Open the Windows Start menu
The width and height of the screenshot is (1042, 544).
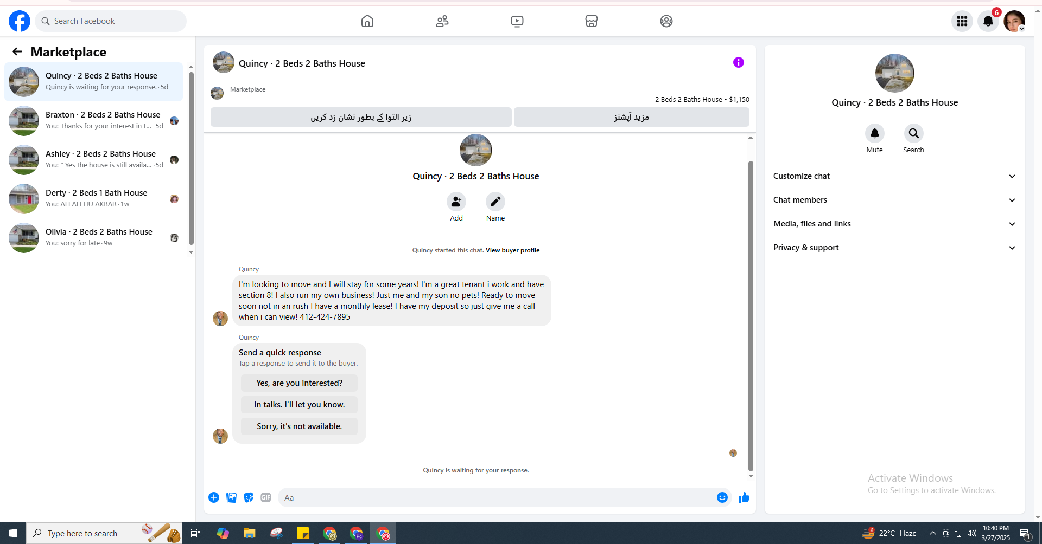[13, 533]
